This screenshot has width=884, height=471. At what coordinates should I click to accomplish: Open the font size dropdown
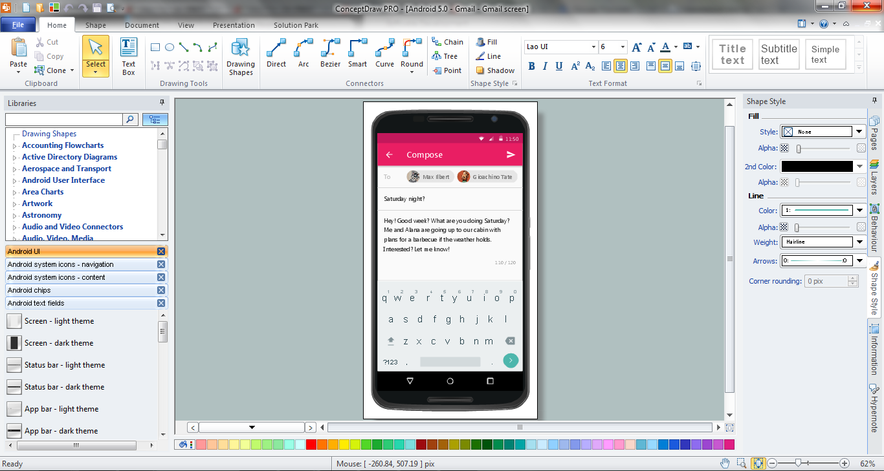[x=623, y=47]
